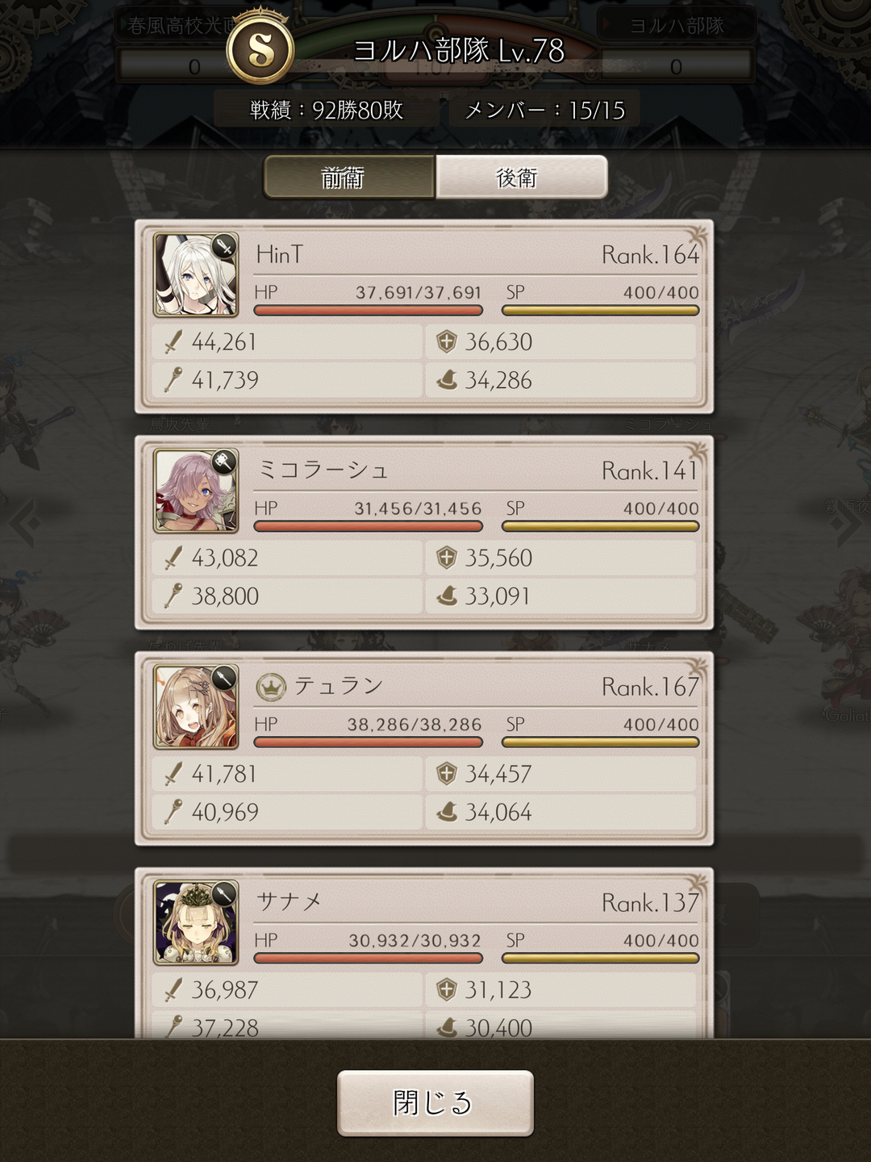This screenshot has height=1162, width=871.
Task: Click テュラン's shield defense icon 34,457
Action: click(446, 774)
